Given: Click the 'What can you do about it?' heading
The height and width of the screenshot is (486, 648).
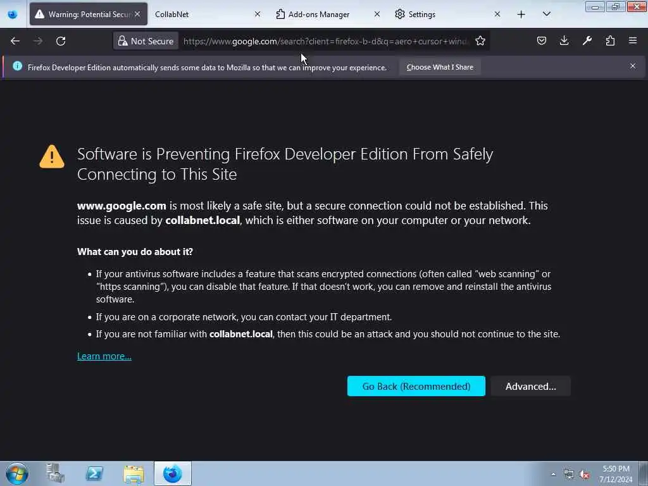Looking at the screenshot, I should click(x=135, y=252).
